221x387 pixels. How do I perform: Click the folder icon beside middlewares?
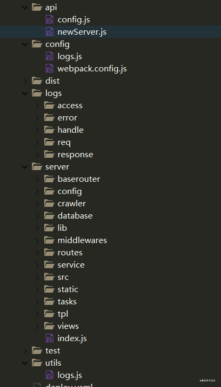(x=50, y=240)
